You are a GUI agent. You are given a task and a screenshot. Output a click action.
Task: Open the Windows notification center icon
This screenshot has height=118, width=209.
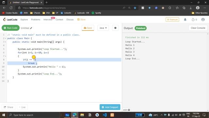204,115
